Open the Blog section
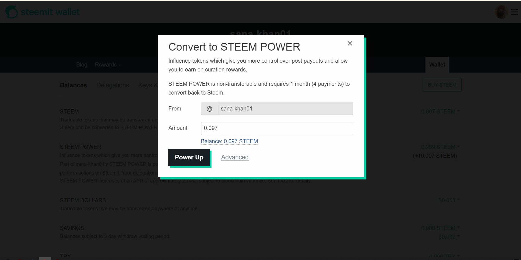This screenshot has height=260, width=521. click(82, 65)
